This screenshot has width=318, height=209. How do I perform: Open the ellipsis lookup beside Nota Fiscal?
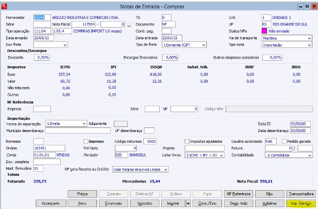129,24
